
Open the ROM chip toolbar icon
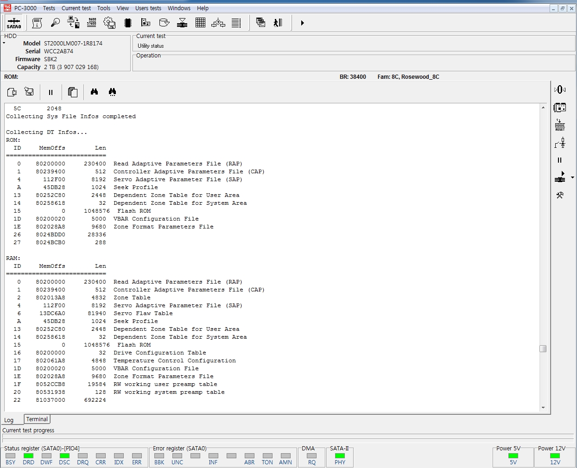pyautogui.click(x=128, y=23)
